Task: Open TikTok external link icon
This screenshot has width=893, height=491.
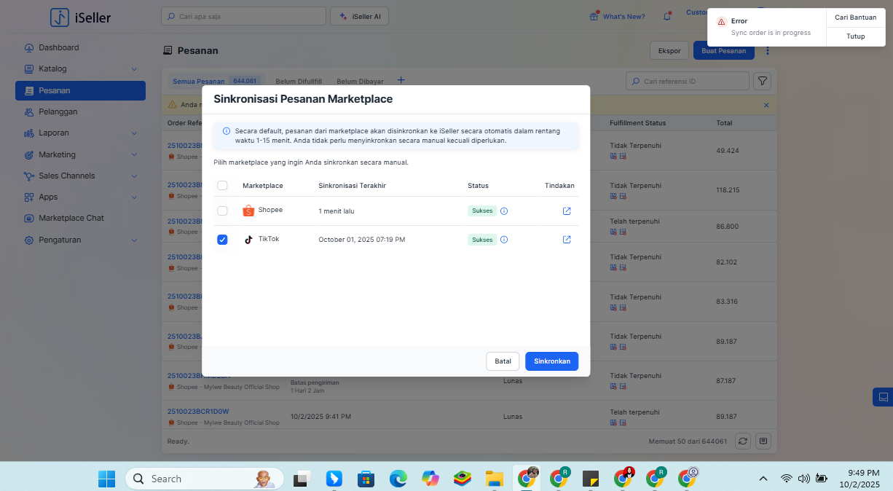Action: pyautogui.click(x=567, y=240)
